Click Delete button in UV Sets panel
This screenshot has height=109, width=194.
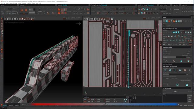coord(189,101)
